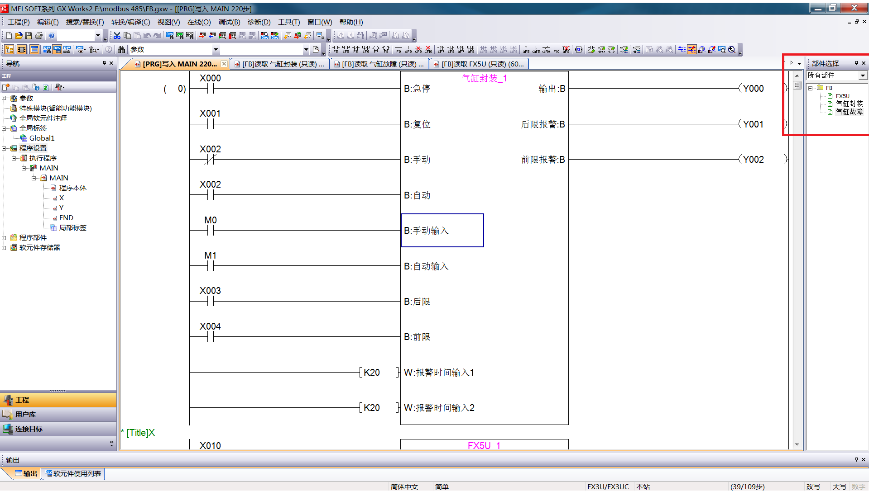Select the 气缸封装 FB in parts list
Viewport: 869px width, 491px height.
849,104
